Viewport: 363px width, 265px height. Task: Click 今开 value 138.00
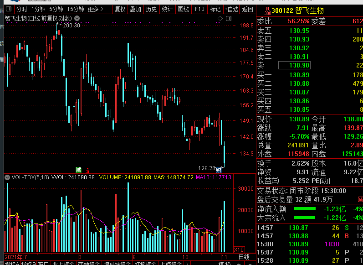coord(353,120)
